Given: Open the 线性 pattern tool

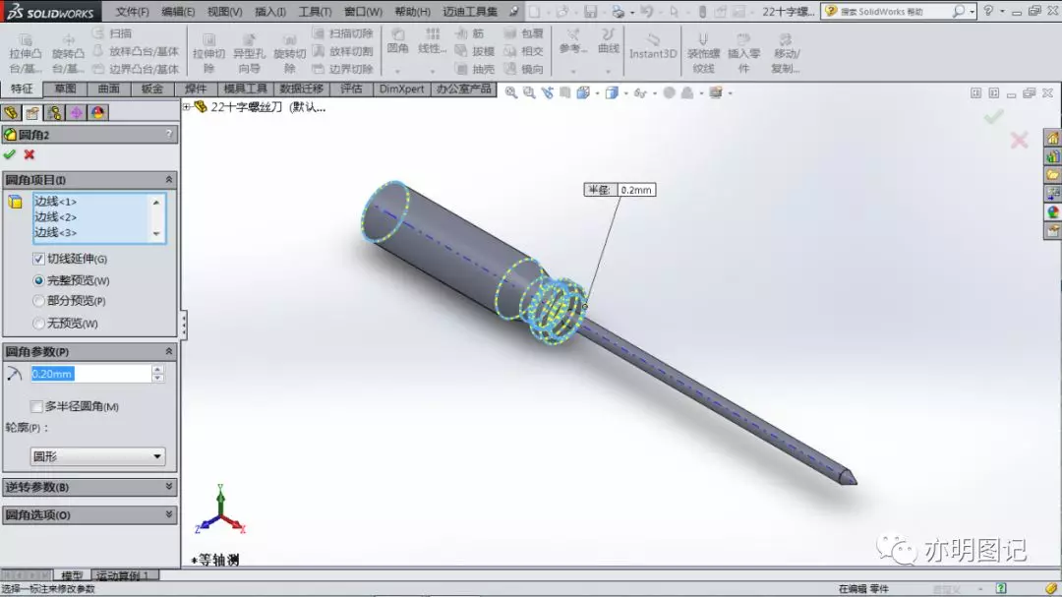Looking at the screenshot, I should pos(432,40).
